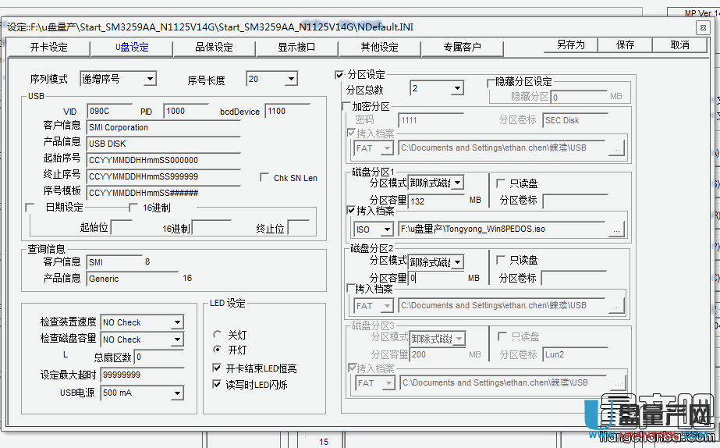Open the 序列模式 dropdown
Viewport: 720px width, 448px height.
[150, 79]
